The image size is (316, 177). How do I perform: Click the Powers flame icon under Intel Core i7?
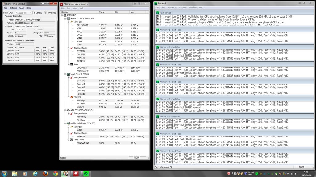tap(72, 97)
